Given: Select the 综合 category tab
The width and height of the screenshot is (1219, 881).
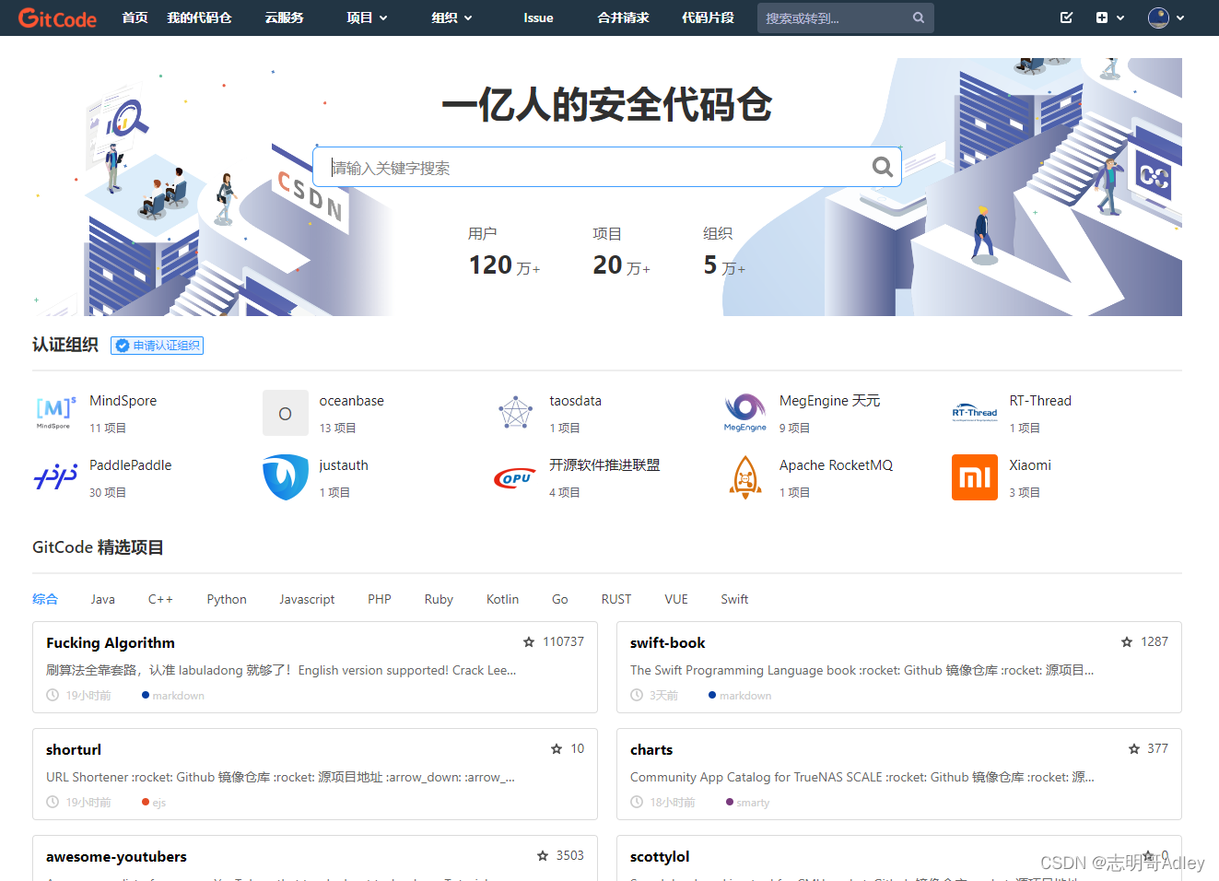Looking at the screenshot, I should pos(45,599).
